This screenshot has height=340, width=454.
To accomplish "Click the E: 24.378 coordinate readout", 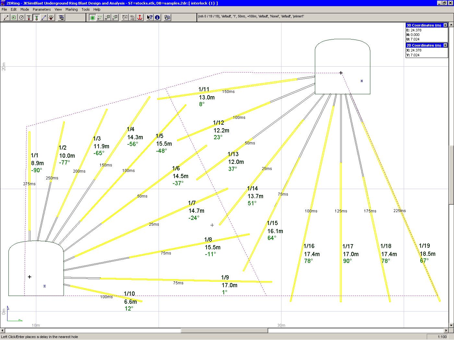I will pyautogui.click(x=414, y=30).
